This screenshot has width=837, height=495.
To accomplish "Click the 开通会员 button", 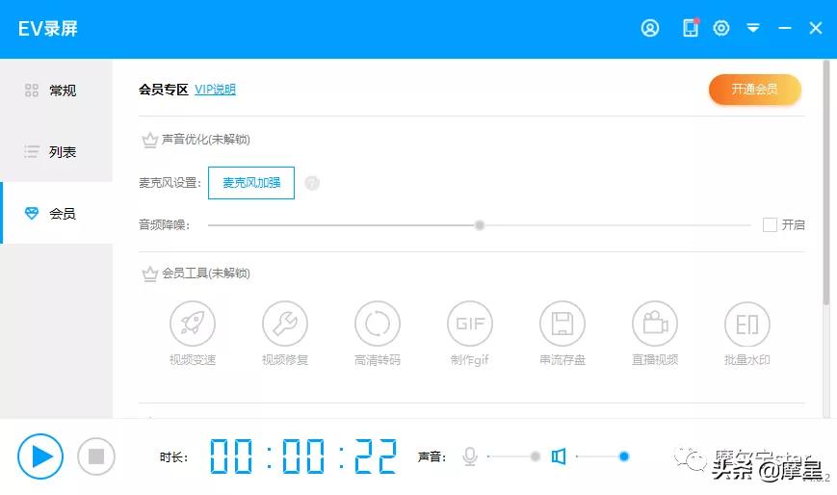I will pyautogui.click(x=755, y=90).
